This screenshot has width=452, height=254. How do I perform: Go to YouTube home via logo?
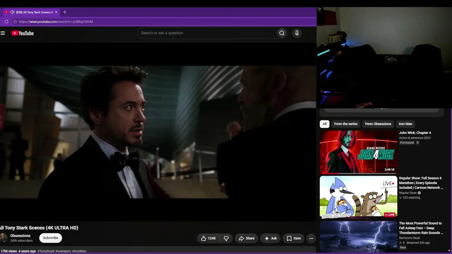(x=22, y=33)
